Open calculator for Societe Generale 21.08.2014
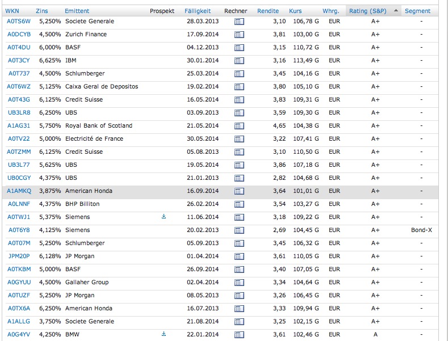 pyautogui.click(x=239, y=322)
